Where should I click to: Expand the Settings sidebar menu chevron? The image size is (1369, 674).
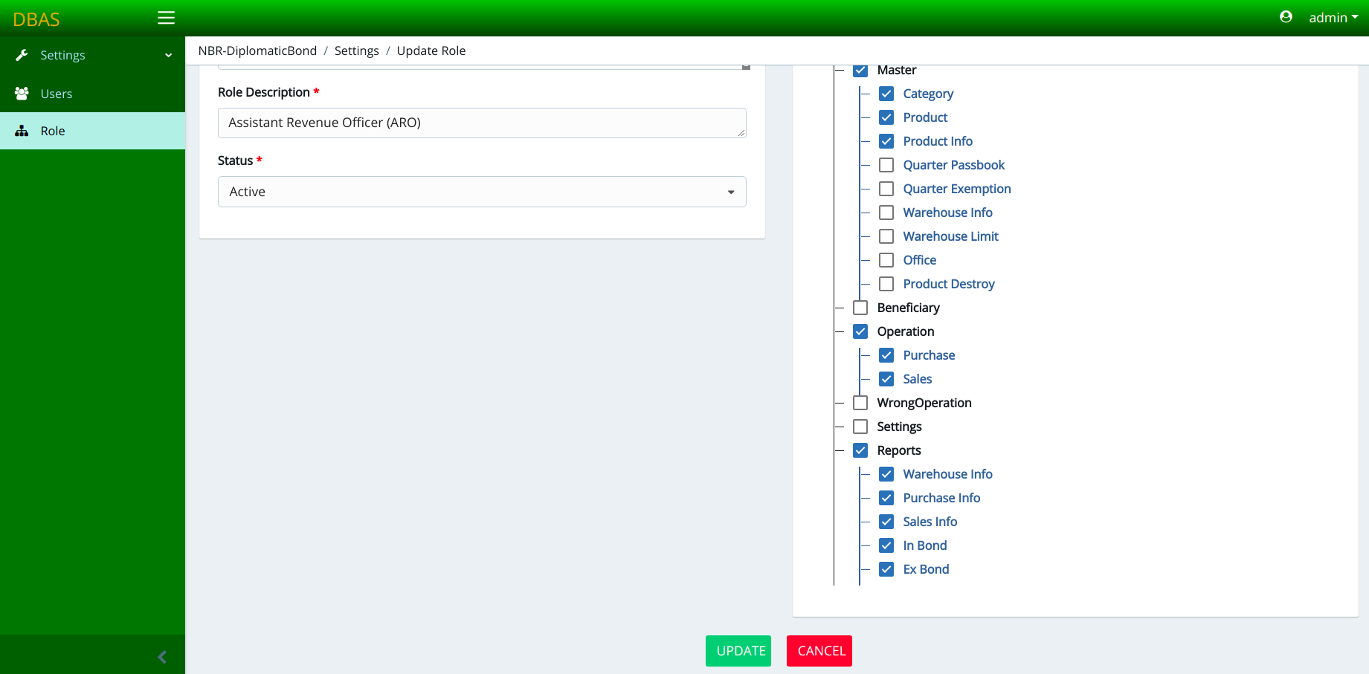click(169, 55)
